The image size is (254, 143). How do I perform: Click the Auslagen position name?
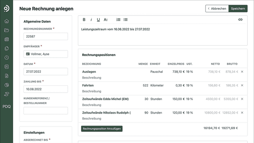tap(89, 71)
